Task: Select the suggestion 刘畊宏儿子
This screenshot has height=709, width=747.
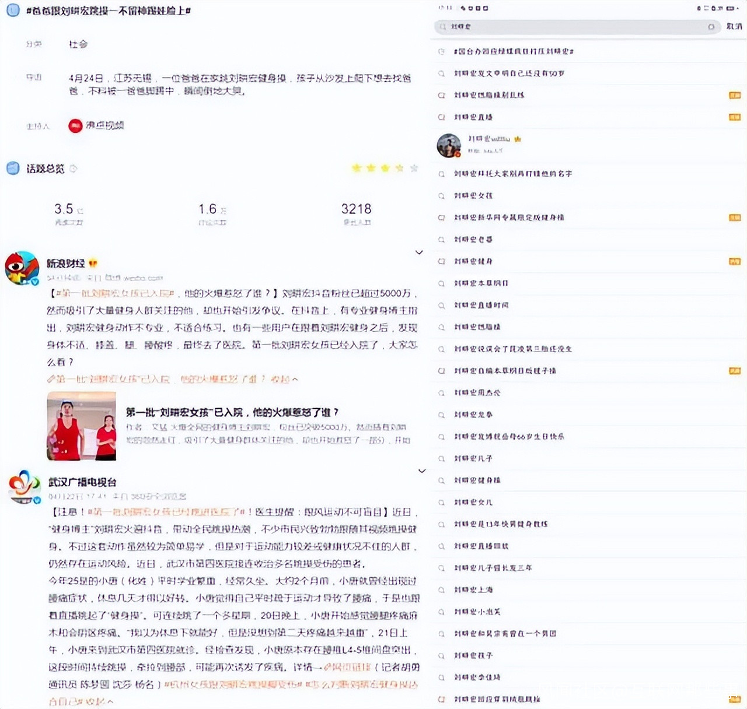Action: click(x=473, y=459)
